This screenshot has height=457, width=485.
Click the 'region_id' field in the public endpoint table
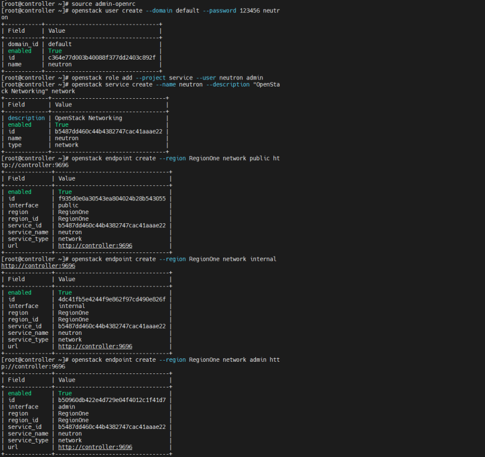23,219
